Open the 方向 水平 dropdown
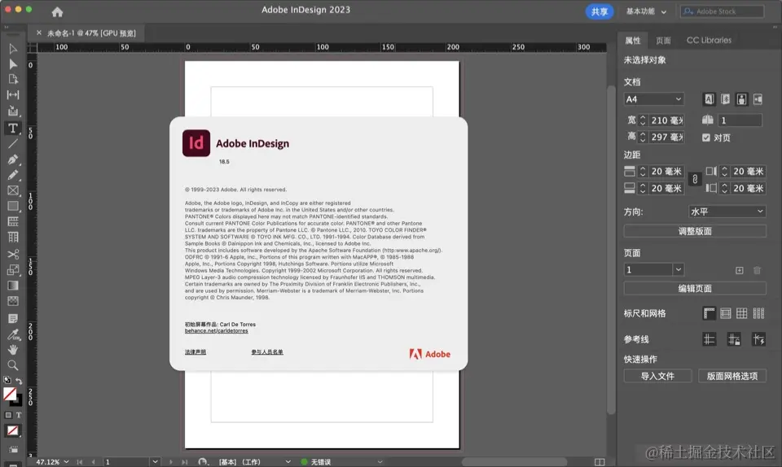 coord(727,212)
